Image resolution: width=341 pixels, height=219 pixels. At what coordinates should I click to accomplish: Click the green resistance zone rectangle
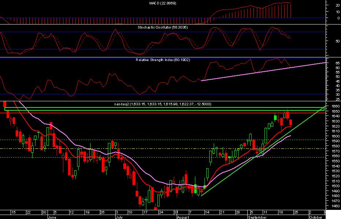(164, 109)
